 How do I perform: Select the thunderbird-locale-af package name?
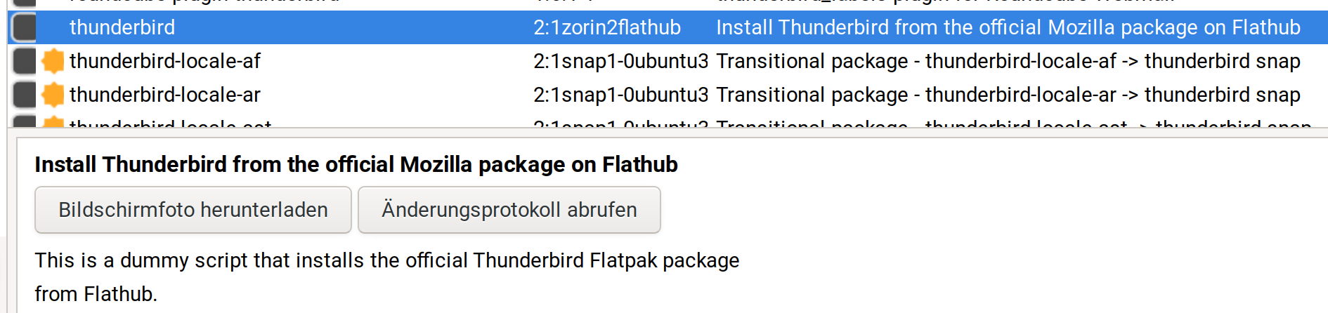[x=165, y=61]
